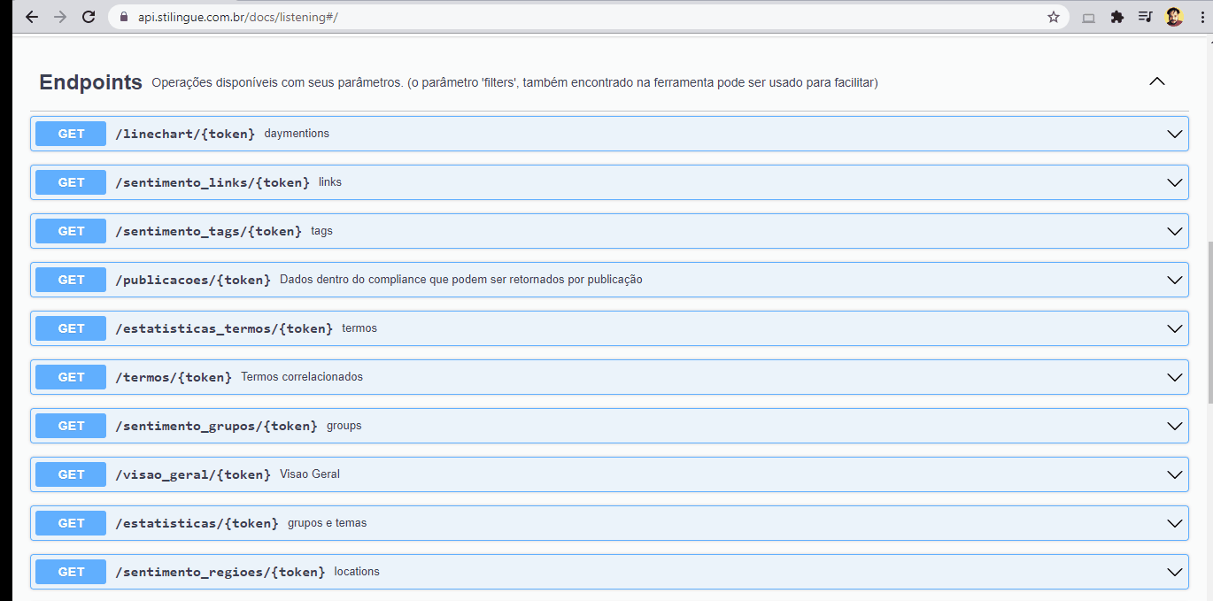This screenshot has width=1213, height=601.
Task: Click the 'groups' description
Action: click(x=344, y=426)
